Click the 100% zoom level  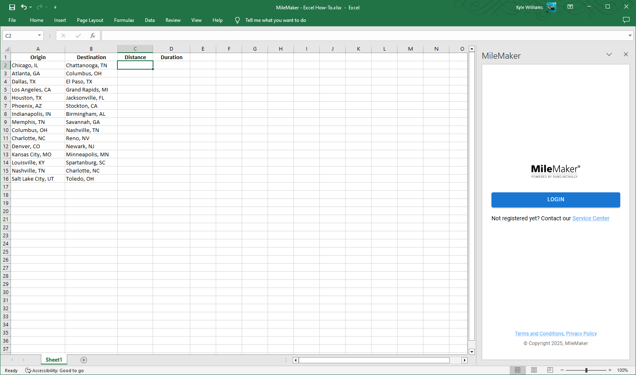tap(623, 371)
